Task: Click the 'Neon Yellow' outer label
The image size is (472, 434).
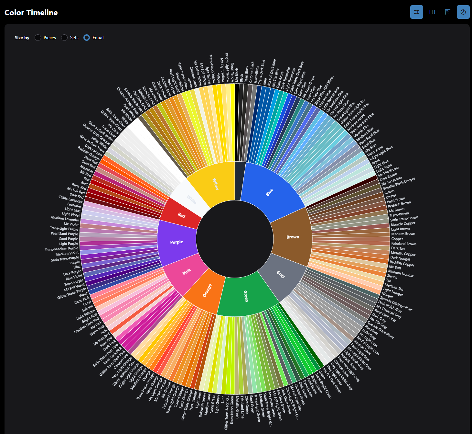Action: [x=232, y=72]
